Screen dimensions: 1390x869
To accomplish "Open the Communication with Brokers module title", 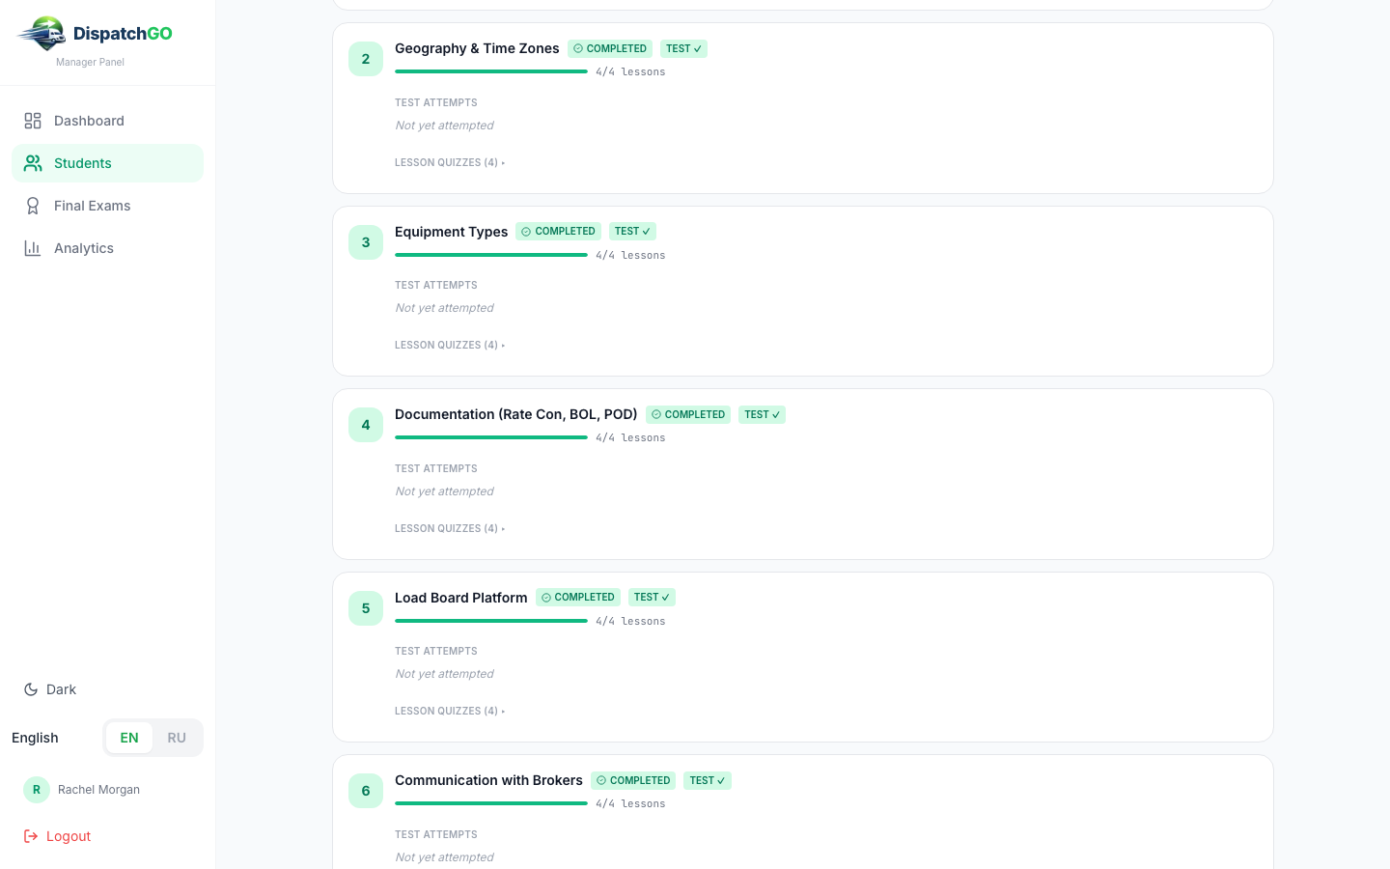I will tap(488, 780).
